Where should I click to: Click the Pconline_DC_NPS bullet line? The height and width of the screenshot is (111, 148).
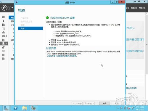73,36
